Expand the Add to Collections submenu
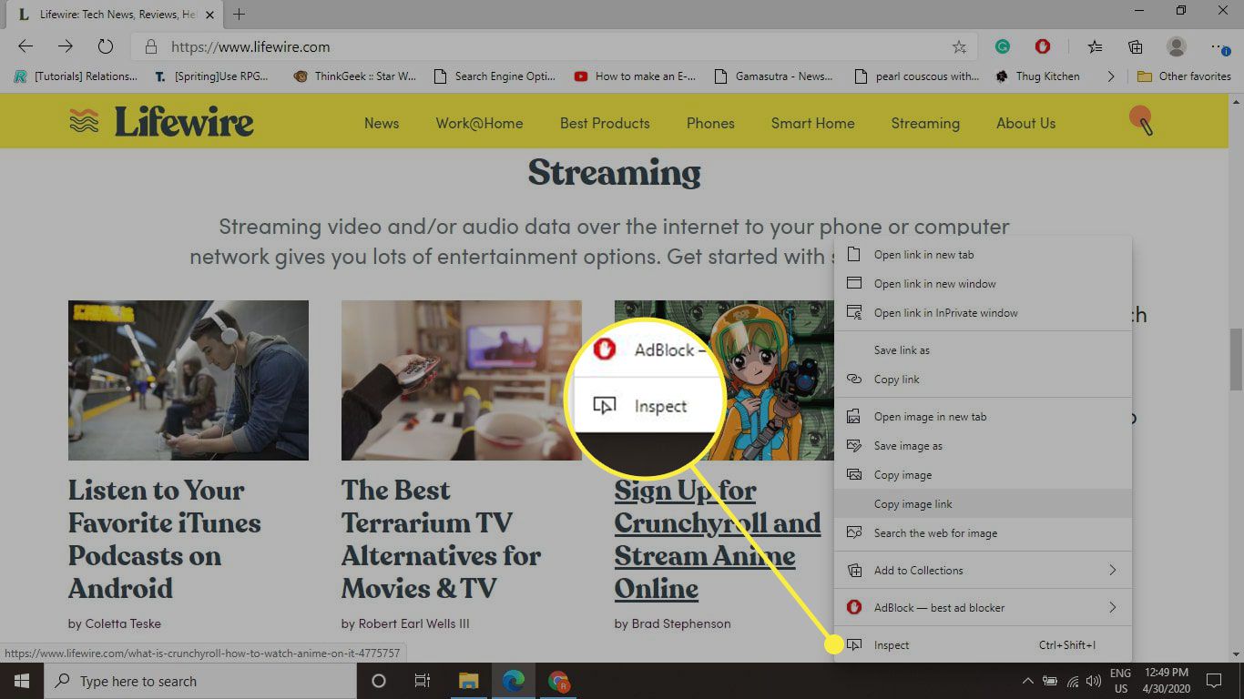Viewport: 1244px width, 699px height. pos(983,571)
